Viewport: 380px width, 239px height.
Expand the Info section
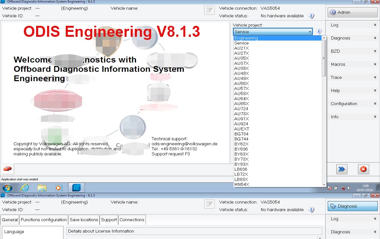coord(353,116)
